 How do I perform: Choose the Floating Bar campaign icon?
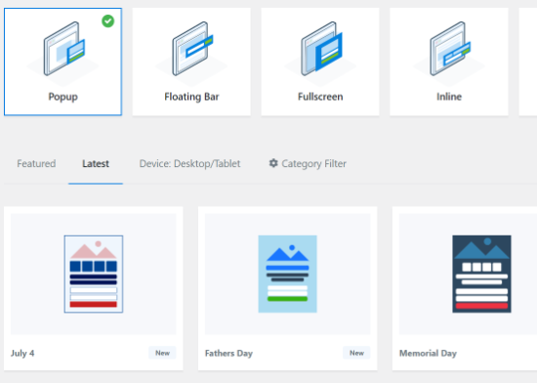192,49
